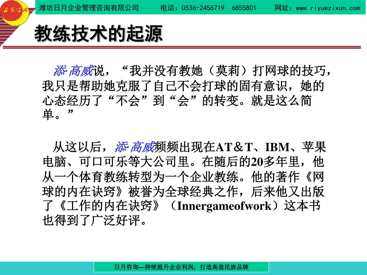The image size is (367, 275).
Task: Click the phrase 企业教练 in the paragraph
Action: coord(214,177)
